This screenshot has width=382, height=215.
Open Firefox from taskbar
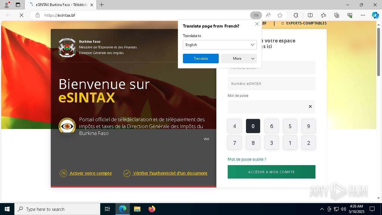point(152,209)
